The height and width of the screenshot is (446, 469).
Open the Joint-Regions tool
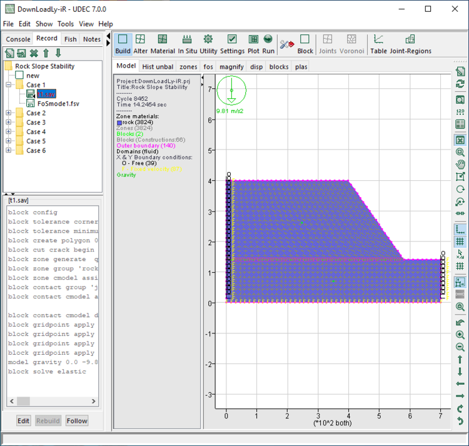(410, 44)
